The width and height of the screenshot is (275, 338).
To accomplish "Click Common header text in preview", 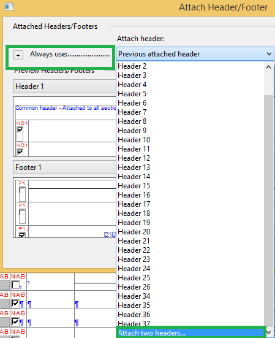I will coord(66,108).
